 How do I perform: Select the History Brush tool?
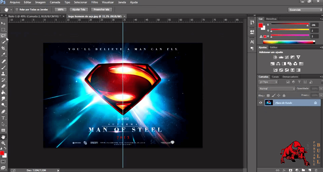[x=3, y=80]
